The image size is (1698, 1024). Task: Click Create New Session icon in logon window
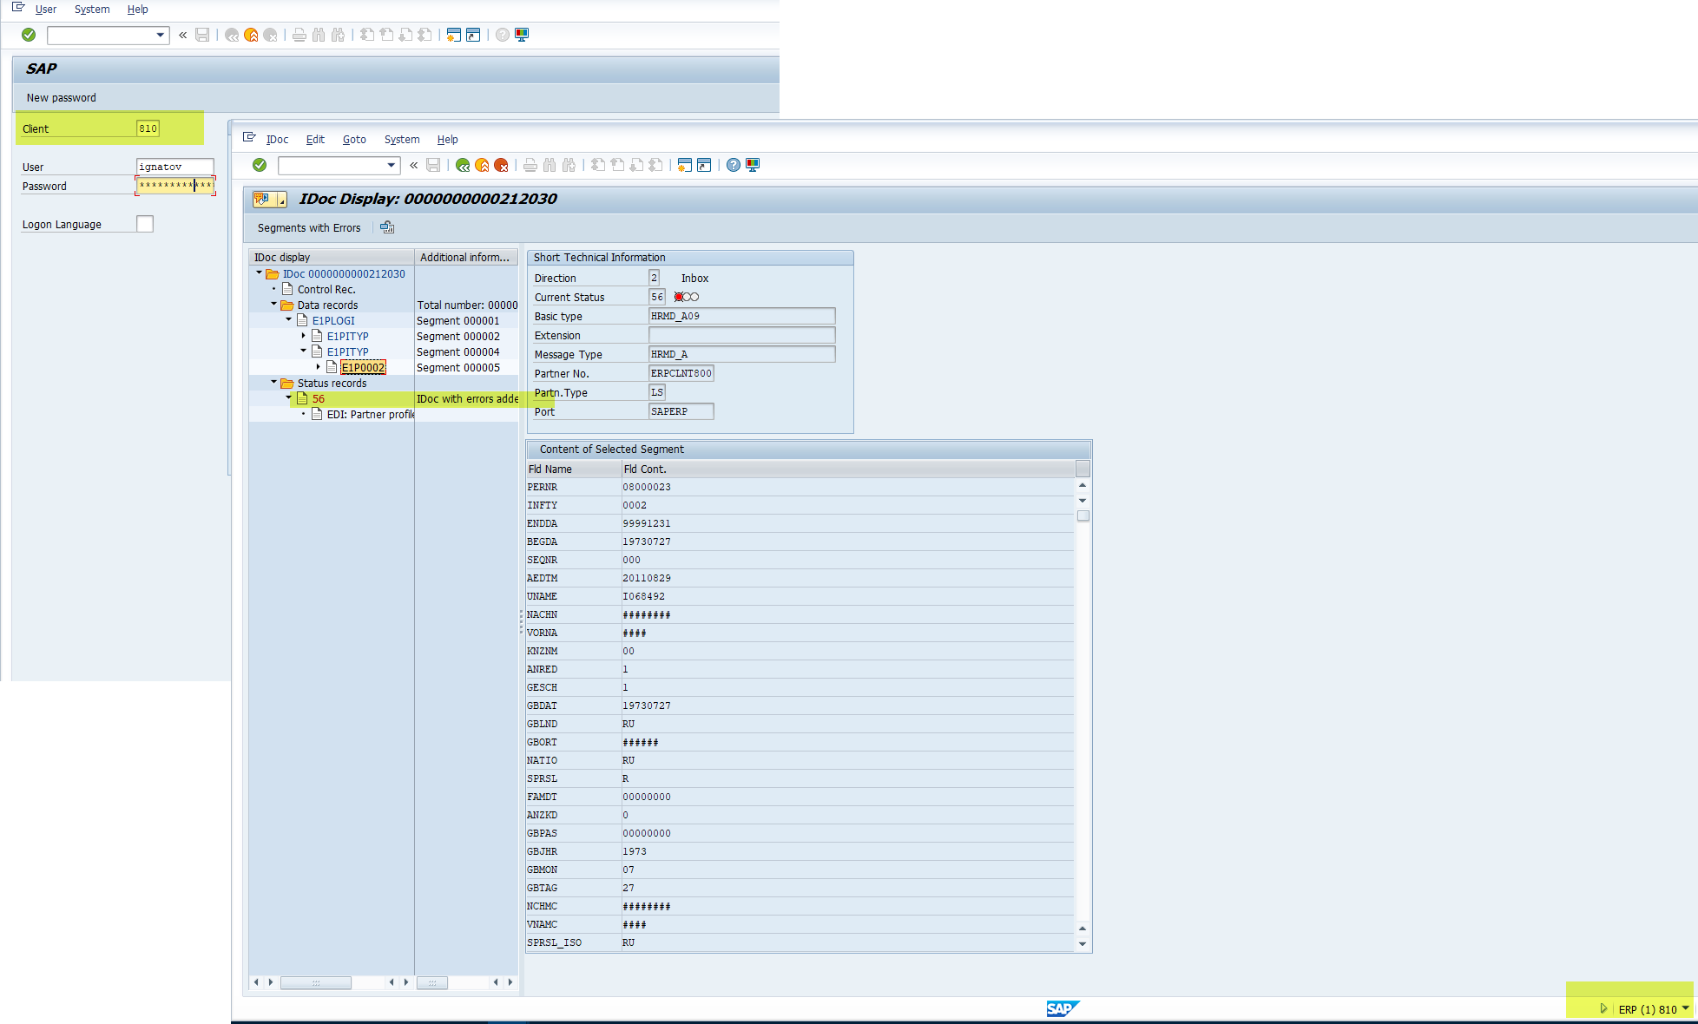tap(454, 35)
